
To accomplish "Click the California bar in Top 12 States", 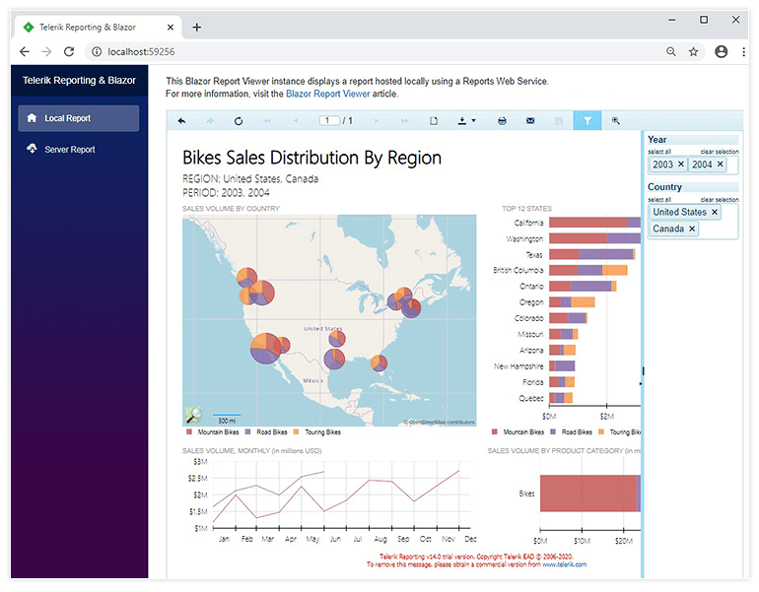I will click(594, 223).
